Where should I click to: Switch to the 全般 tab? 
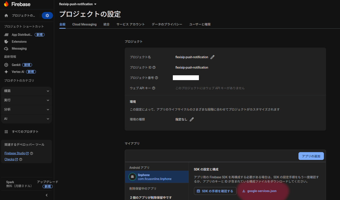[x=62, y=24]
